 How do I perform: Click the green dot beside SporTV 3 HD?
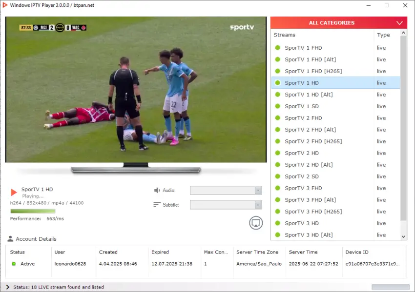[278, 223]
